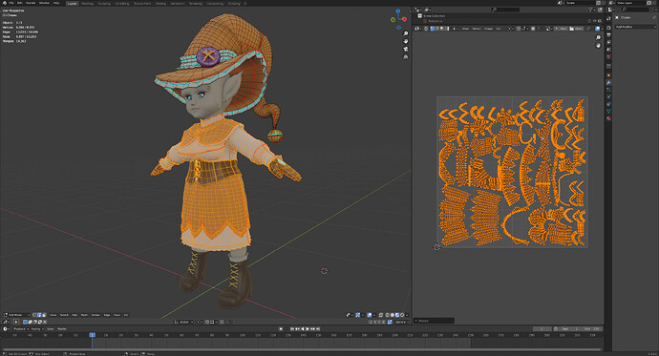Open the timeline Playback dropdown
Screen dimensions: 659x356
(20, 328)
